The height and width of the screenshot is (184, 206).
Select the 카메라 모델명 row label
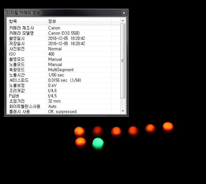click(22, 33)
